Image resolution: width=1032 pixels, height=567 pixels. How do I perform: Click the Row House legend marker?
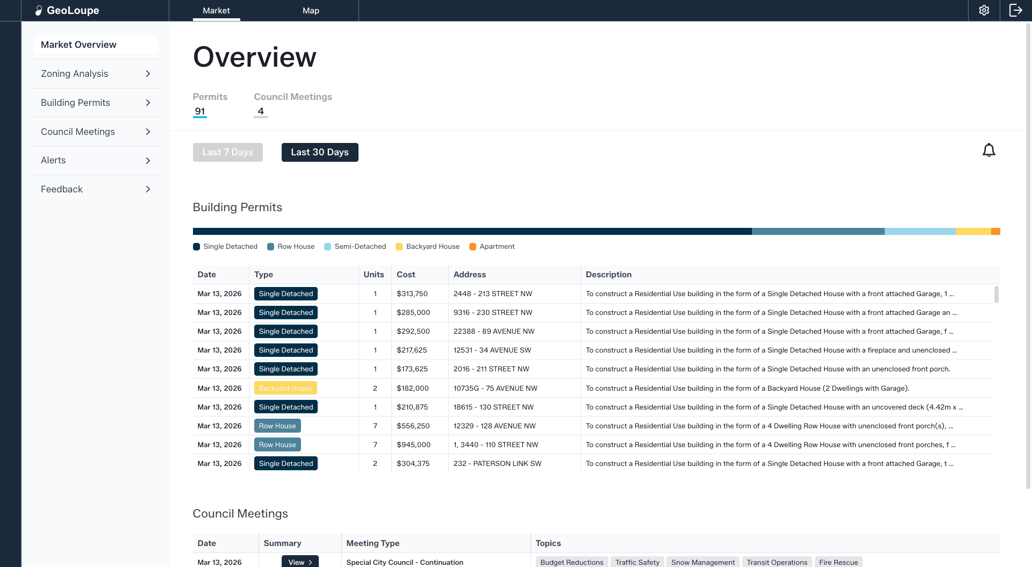pyautogui.click(x=270, y=247)
